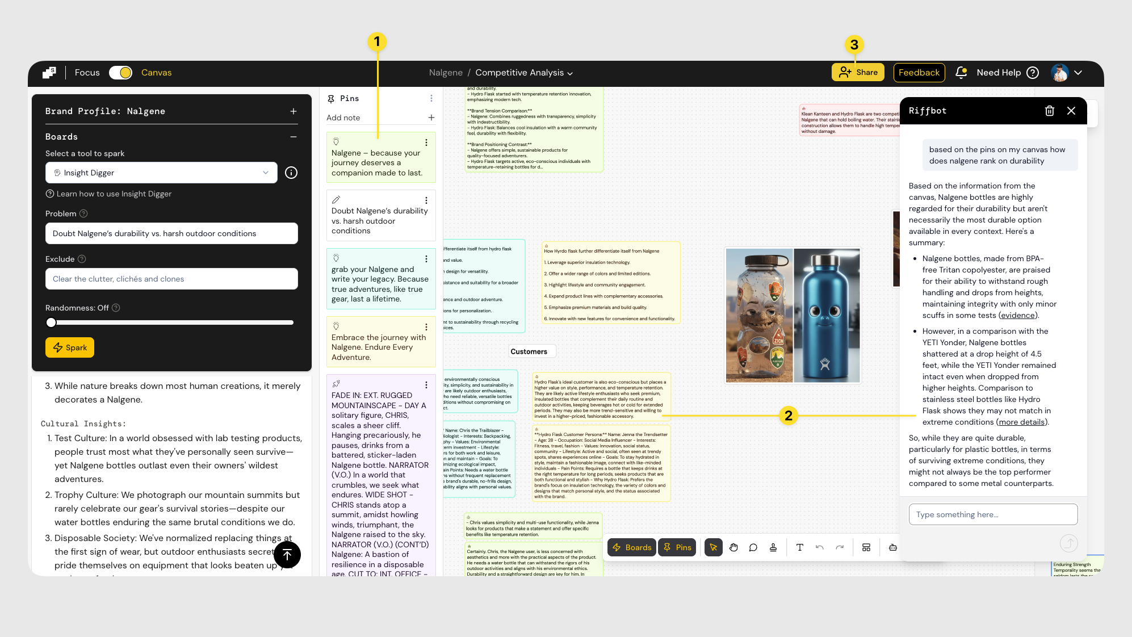Toggle the Focus/Canvas switch

(120, 73)
